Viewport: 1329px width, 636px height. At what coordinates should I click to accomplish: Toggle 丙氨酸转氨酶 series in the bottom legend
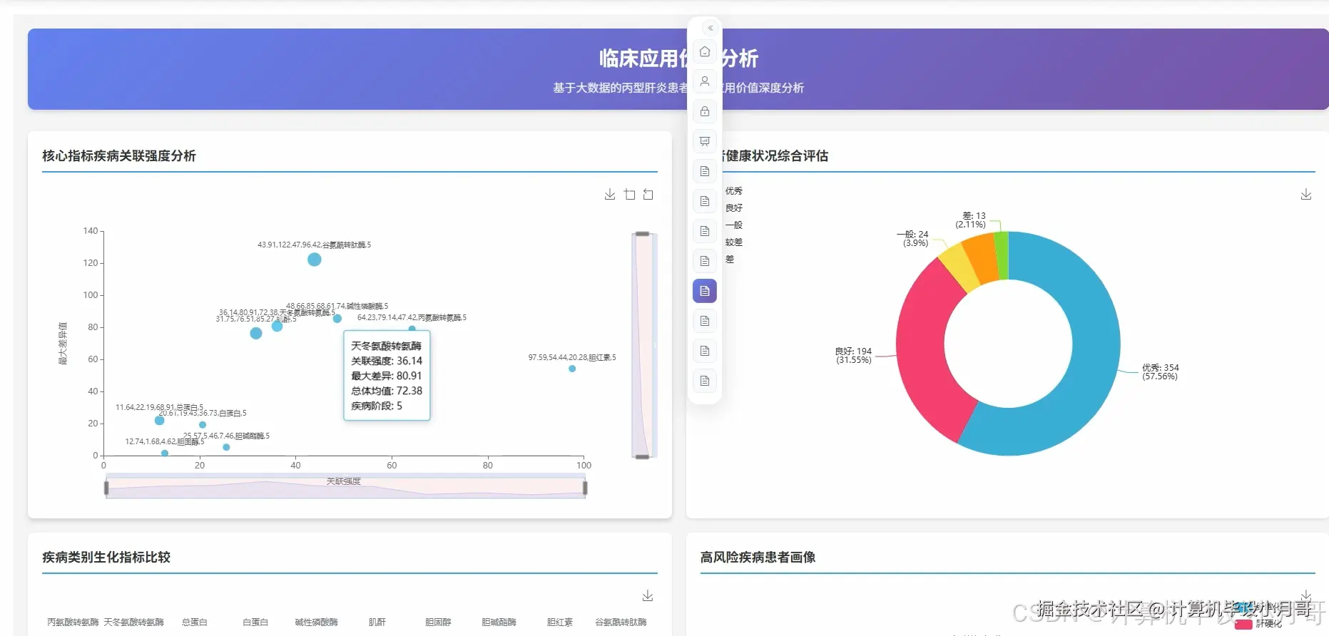[73, 622]
